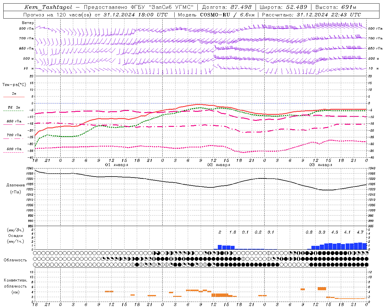Click the 4.3 precipitation total value
The image size is (384, 307).
(334, 232)
